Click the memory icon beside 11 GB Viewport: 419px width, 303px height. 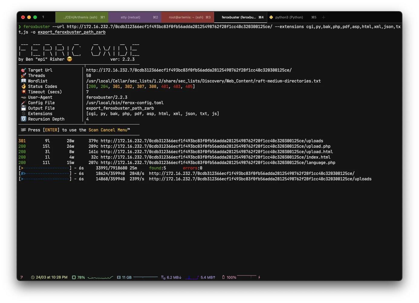click(119, 277)
